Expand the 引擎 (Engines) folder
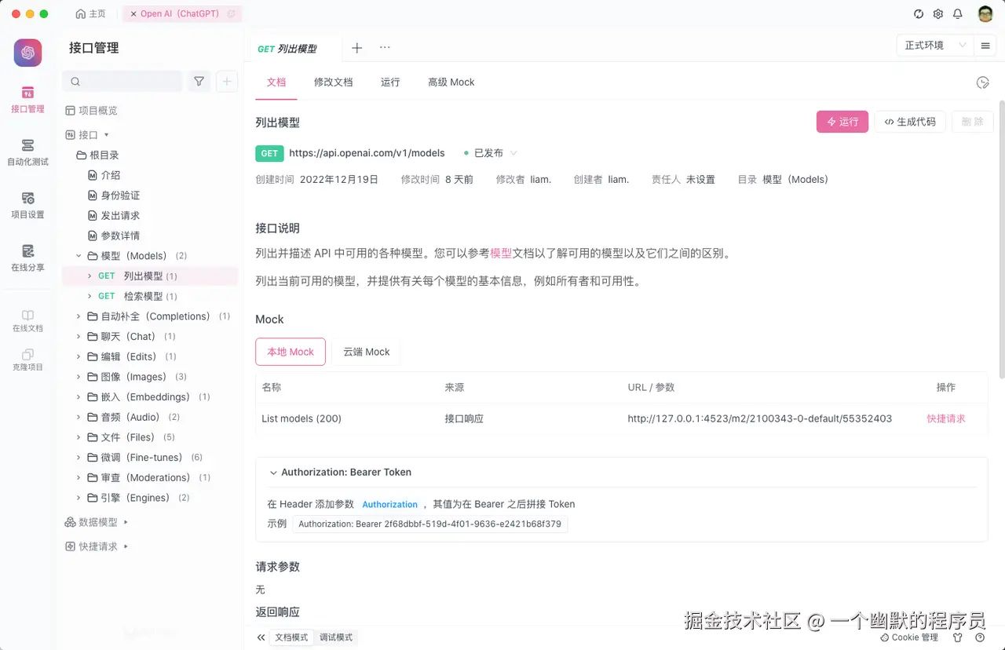The width and height of the screenshot is (1005, 650). 79,498
